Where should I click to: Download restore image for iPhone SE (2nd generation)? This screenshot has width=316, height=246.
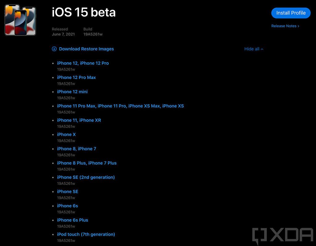coord(86,177)
